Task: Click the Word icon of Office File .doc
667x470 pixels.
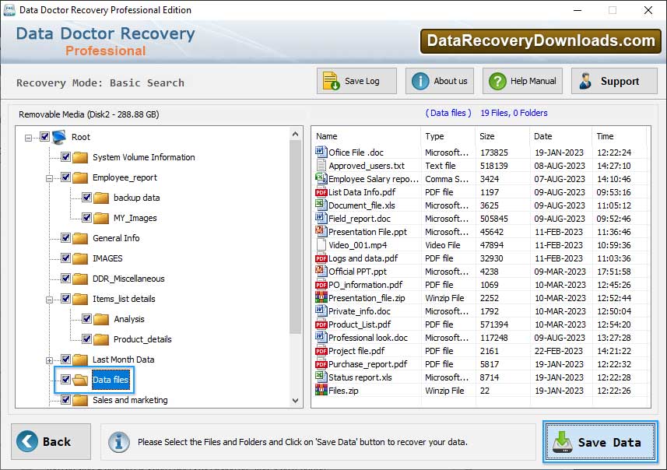Action: pyautogui.click(x=321, y=152)
